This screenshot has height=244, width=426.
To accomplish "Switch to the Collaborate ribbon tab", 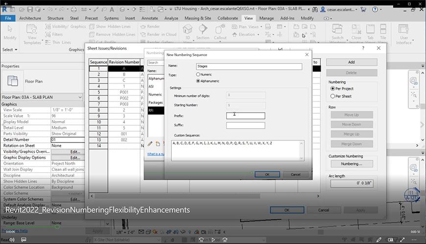I will [228, 18].
